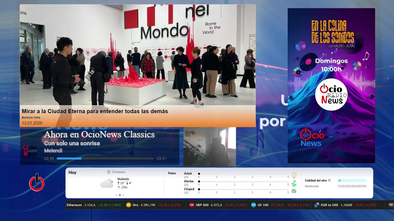Select the middle weather pagination dot
The width and height of the screenshot is (394, 221).
(x=120, y=195)
